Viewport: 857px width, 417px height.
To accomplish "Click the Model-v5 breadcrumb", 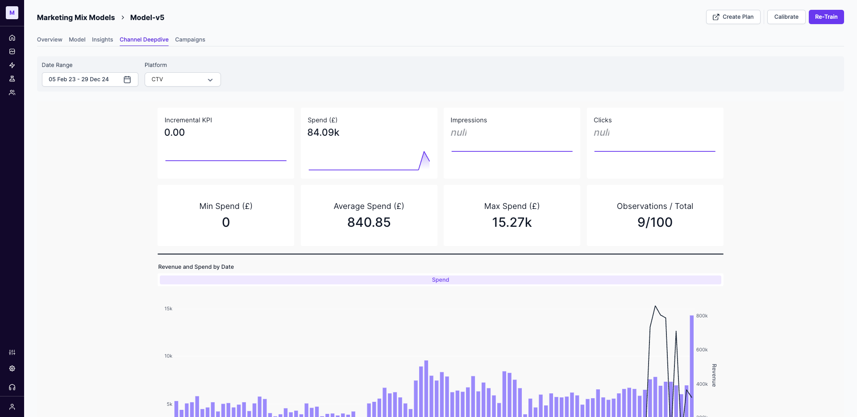I will coord(147,17).
